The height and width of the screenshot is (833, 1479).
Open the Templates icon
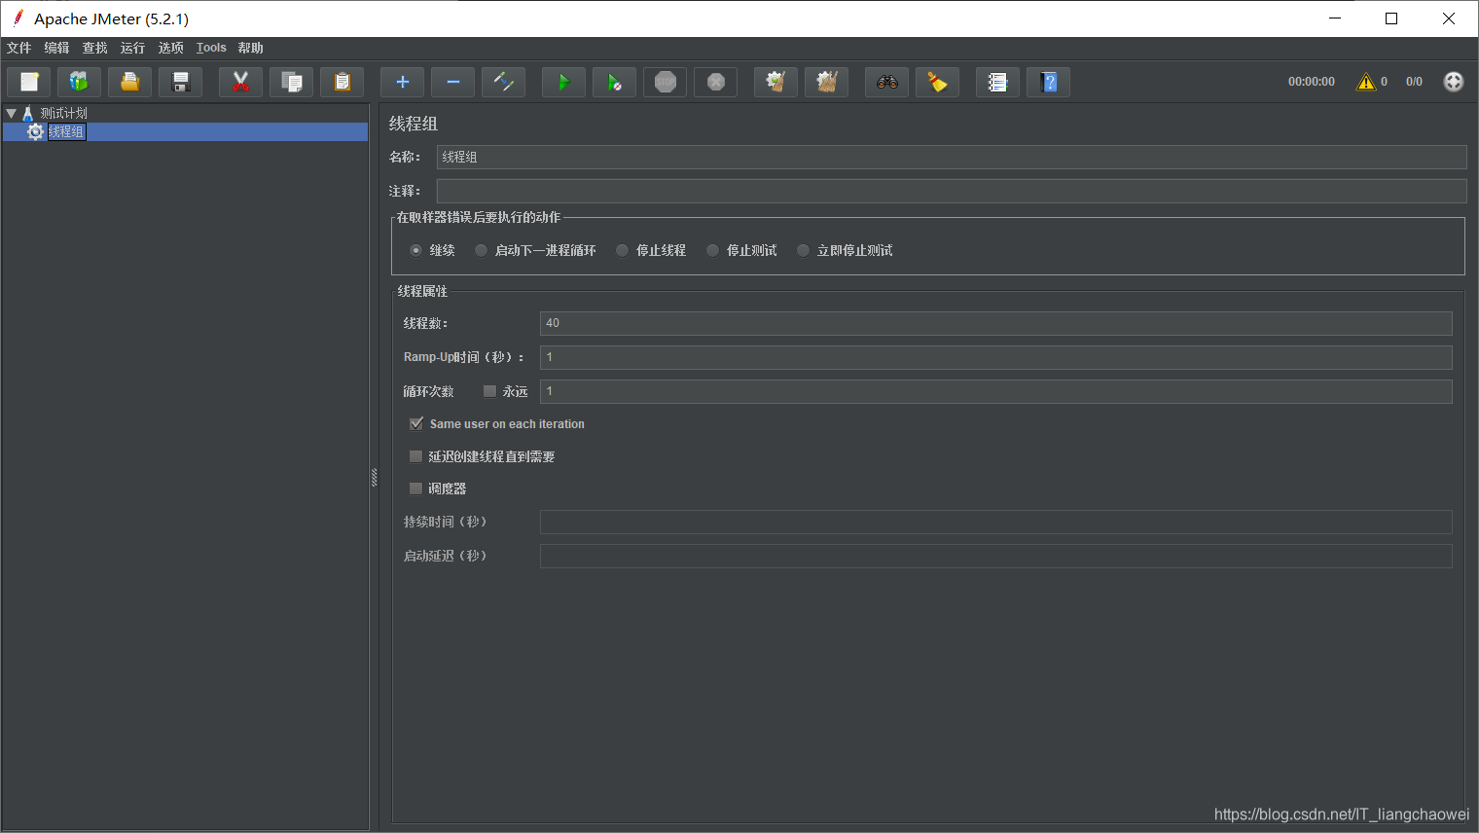(x=79, y=82)
